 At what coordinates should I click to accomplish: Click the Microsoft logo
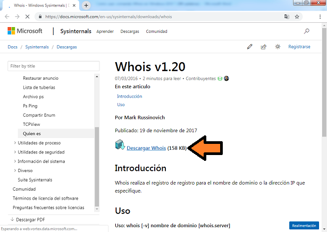tap(25, 31)
